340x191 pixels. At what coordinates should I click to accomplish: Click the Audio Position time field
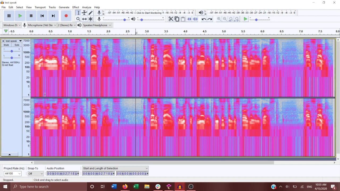(x=63, y=173)
